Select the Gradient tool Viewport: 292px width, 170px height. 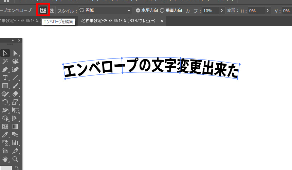tap(15, 126)
